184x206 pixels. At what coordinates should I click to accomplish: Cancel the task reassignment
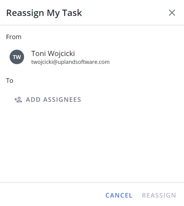(119, 195)
